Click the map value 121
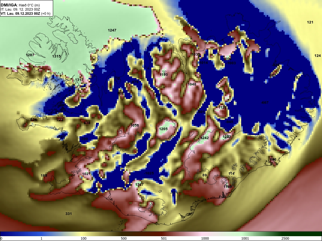The width and height of the screenshot is (322, 241). tap(310, 22)
